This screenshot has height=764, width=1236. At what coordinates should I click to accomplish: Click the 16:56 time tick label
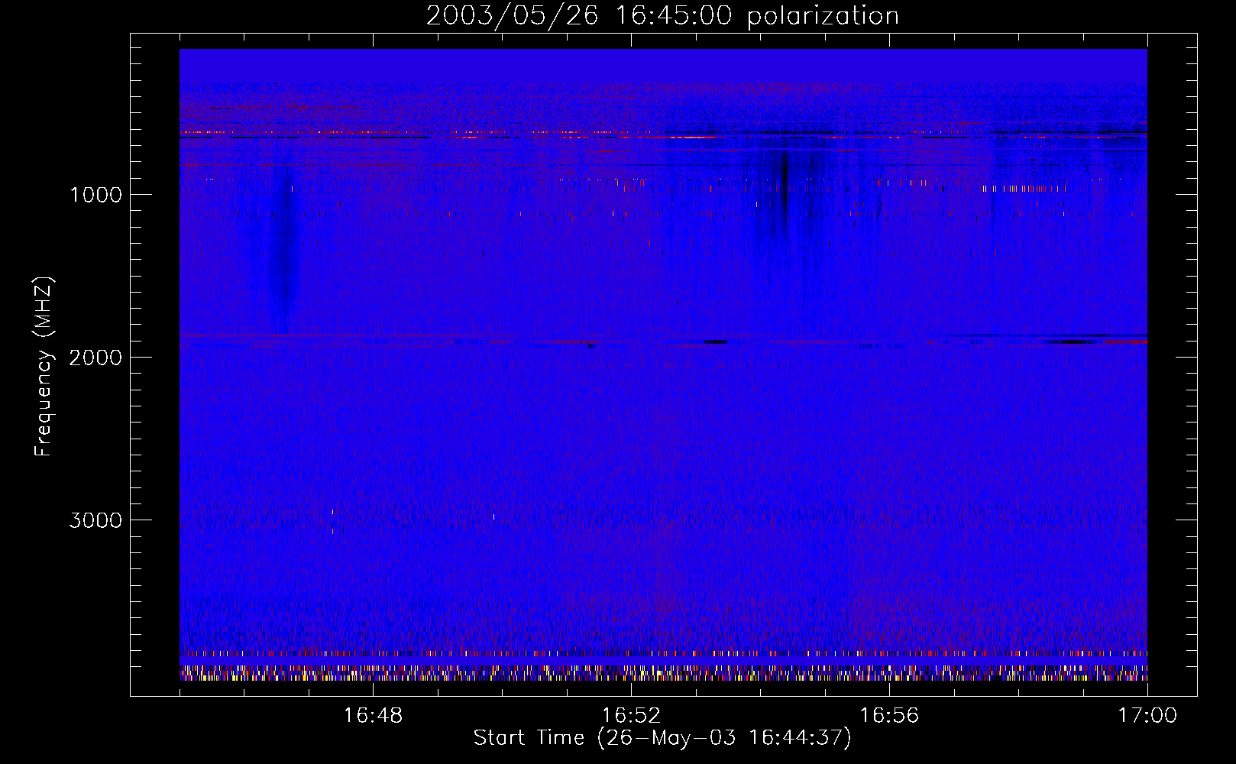(x=889, y=716)
